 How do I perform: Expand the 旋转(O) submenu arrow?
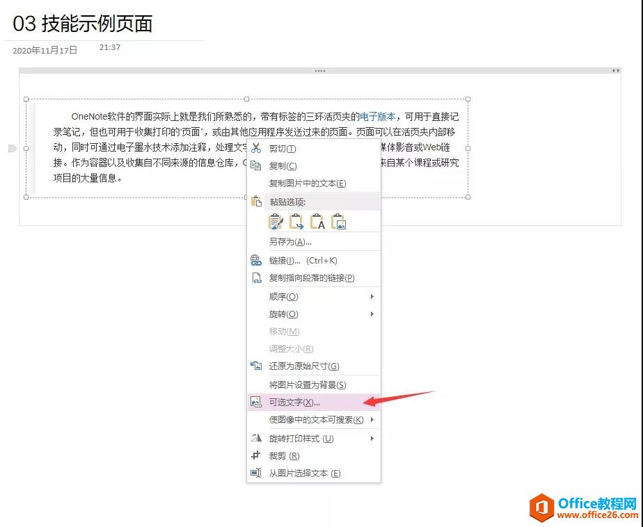click(372, 314)
